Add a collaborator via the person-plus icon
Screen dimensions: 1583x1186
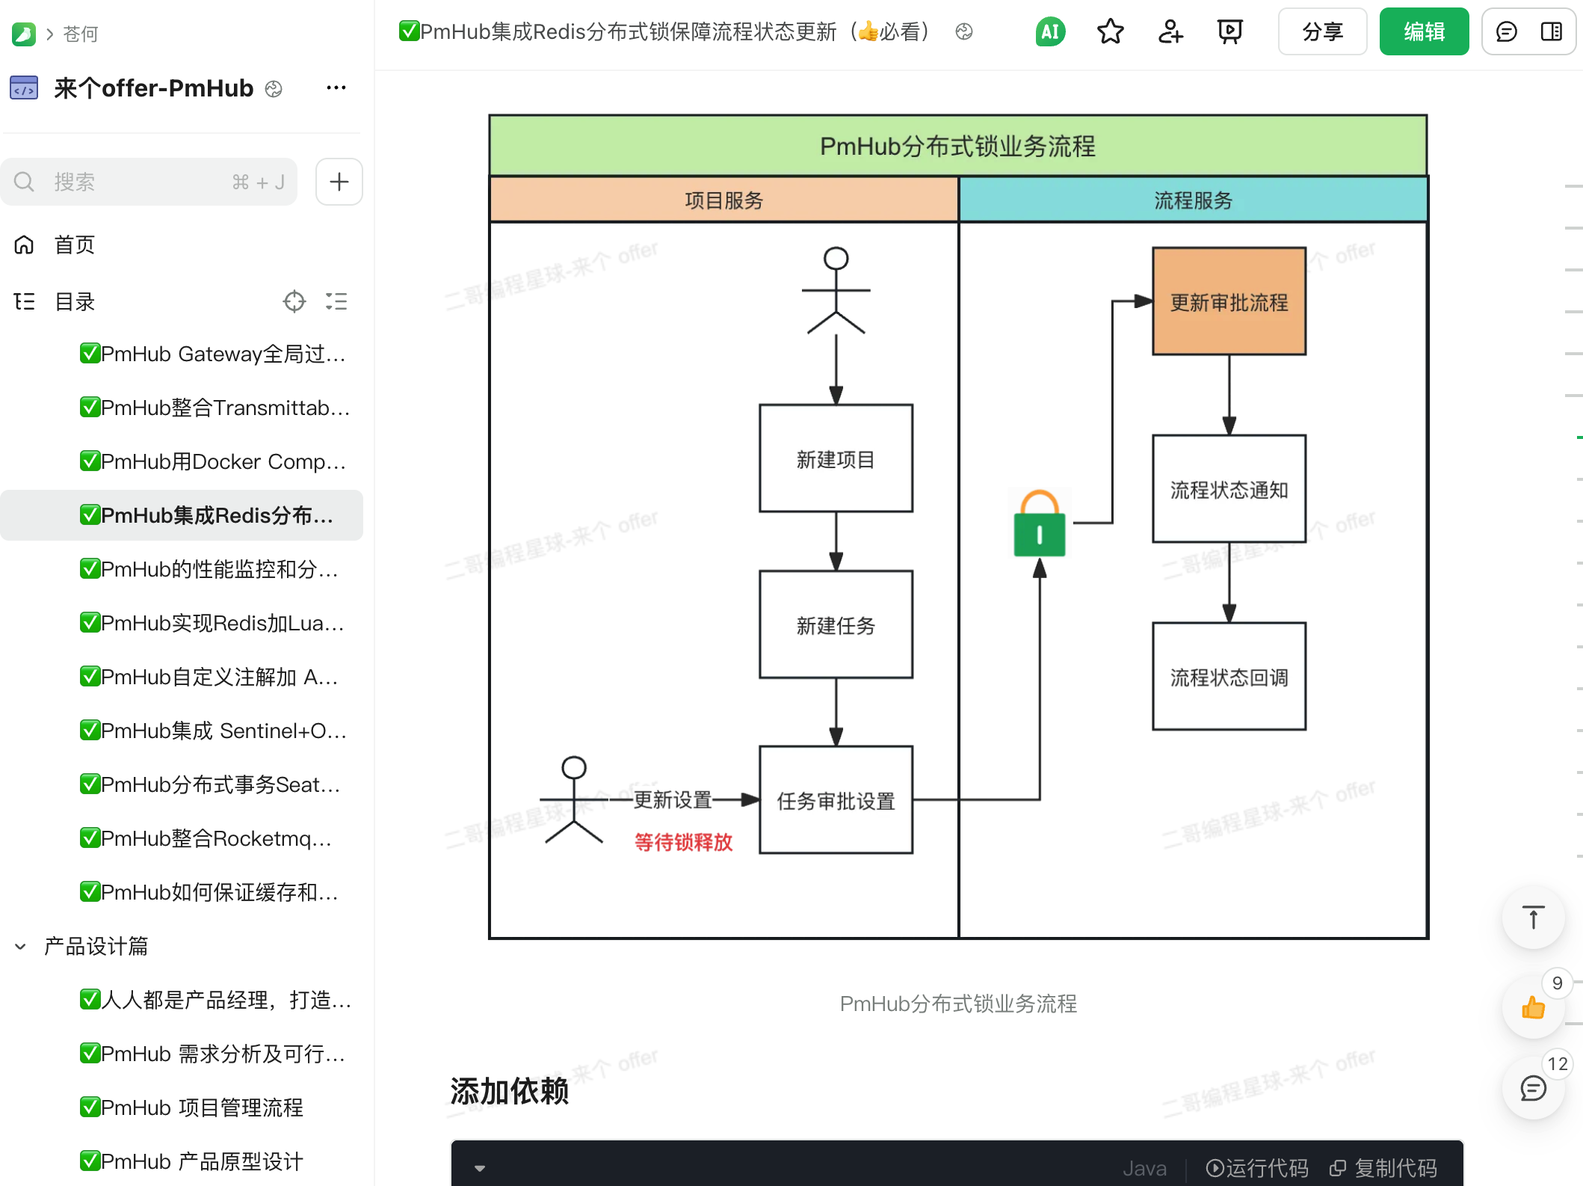[1170, 31]
